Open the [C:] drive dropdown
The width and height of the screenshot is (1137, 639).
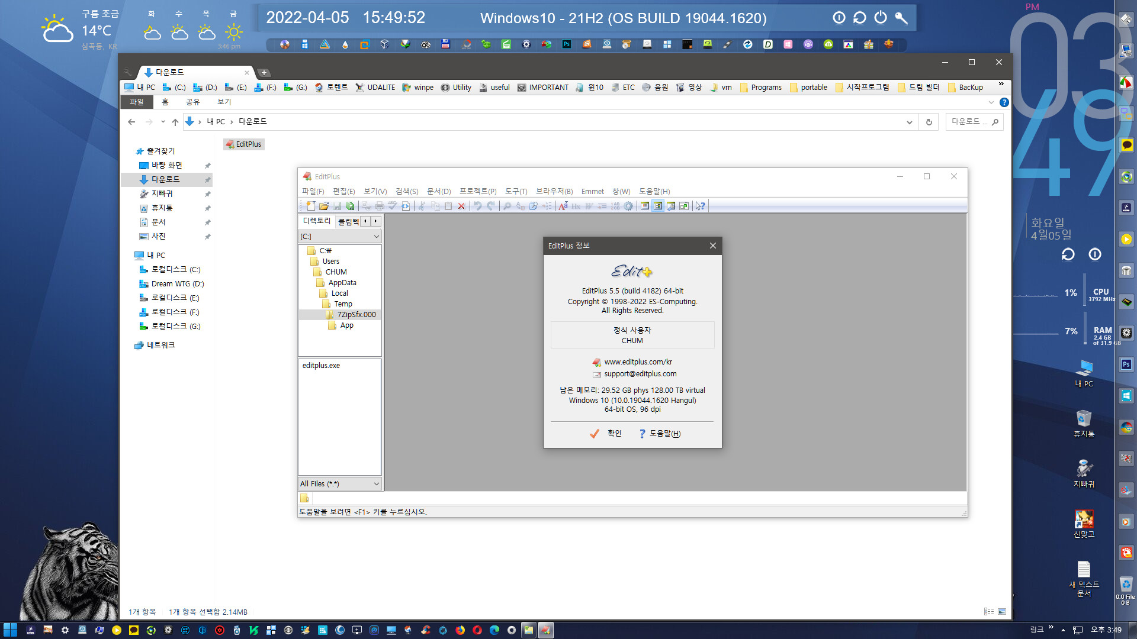tap(377, 237)
